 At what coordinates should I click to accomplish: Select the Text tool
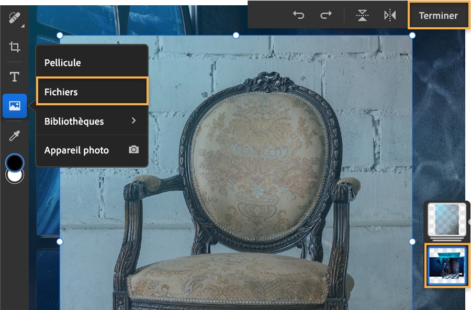coord(14,76)
